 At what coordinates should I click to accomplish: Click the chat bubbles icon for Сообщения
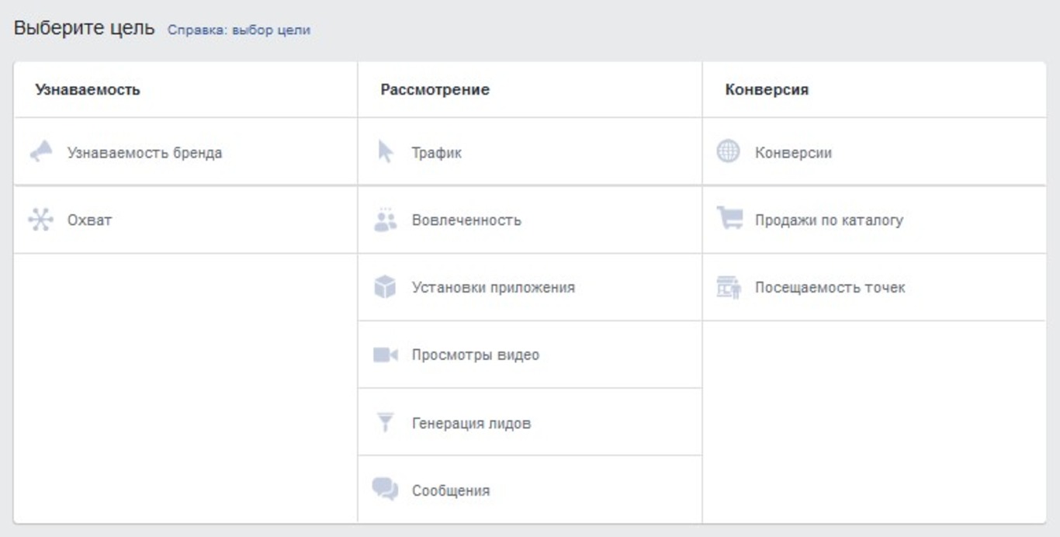click(x=385, y=490)
